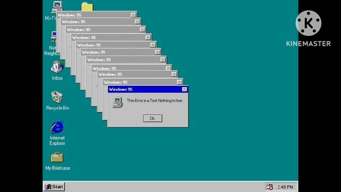
Task: Click the taskbar clock showing 3:48 PM
Action: click(285, 187)
